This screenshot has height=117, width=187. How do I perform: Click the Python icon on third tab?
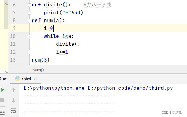[18, 79]
